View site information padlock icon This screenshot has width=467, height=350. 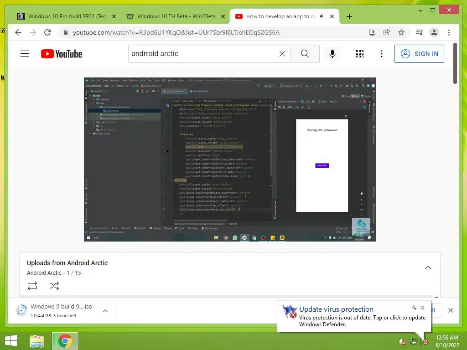(66, 32)
